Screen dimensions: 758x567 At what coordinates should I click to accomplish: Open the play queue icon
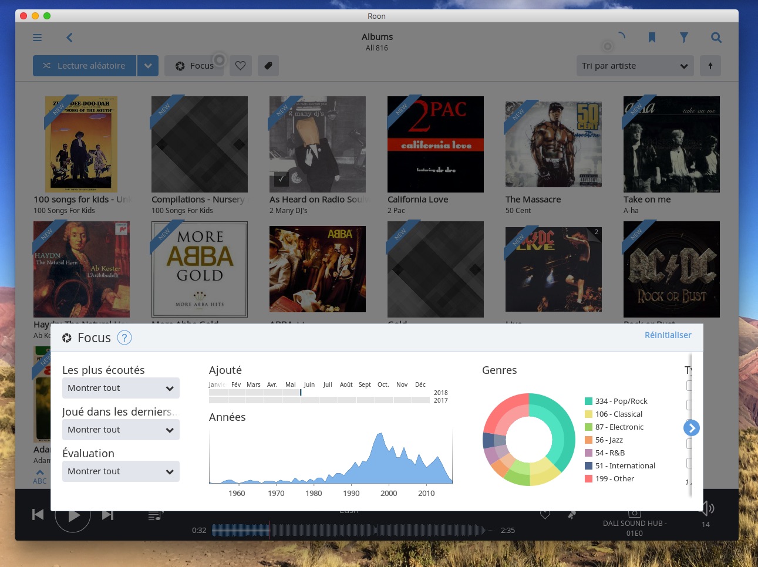[x=155, y=515]
